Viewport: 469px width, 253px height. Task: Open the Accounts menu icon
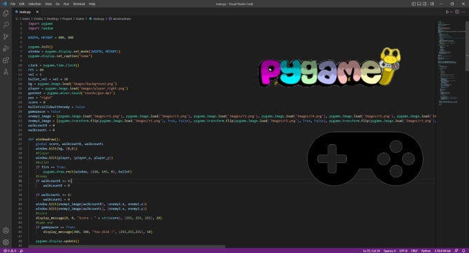(6, 230)
